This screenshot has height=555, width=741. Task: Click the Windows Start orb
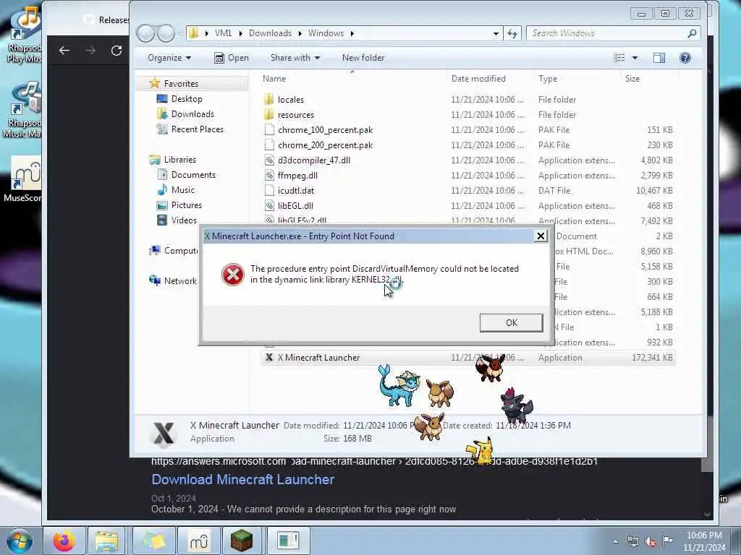pyautogui.click(x=19, y=541)
